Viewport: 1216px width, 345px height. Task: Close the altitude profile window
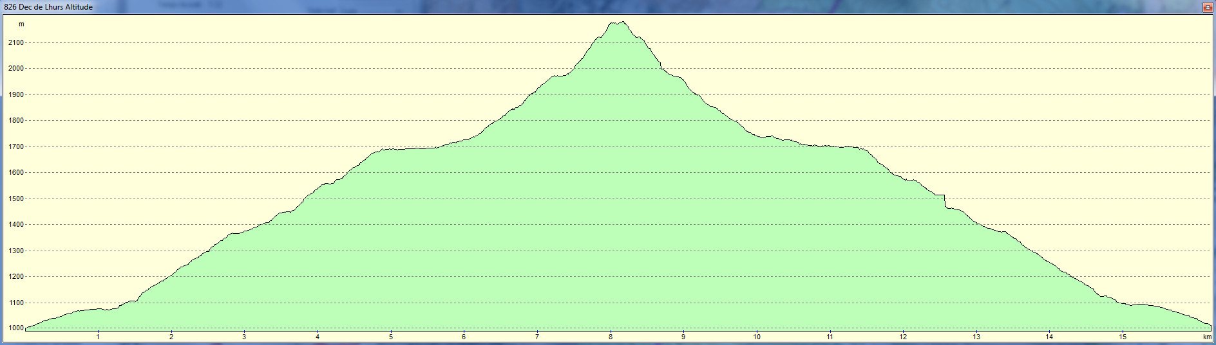(1207, 7)
